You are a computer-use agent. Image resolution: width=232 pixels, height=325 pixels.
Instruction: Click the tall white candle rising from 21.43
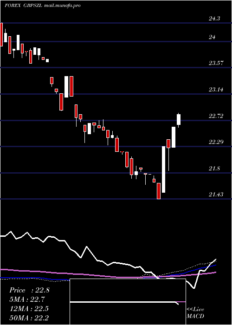tap(163, 169)
